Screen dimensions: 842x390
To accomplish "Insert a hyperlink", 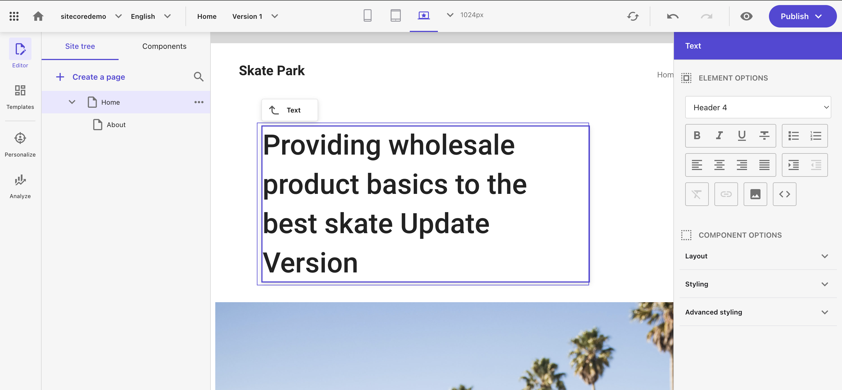I will tap(726, 194).
